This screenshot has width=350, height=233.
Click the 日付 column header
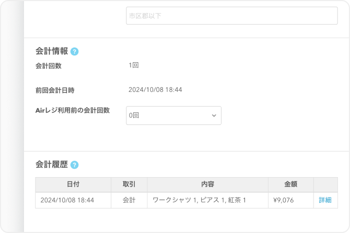[73, 184]
